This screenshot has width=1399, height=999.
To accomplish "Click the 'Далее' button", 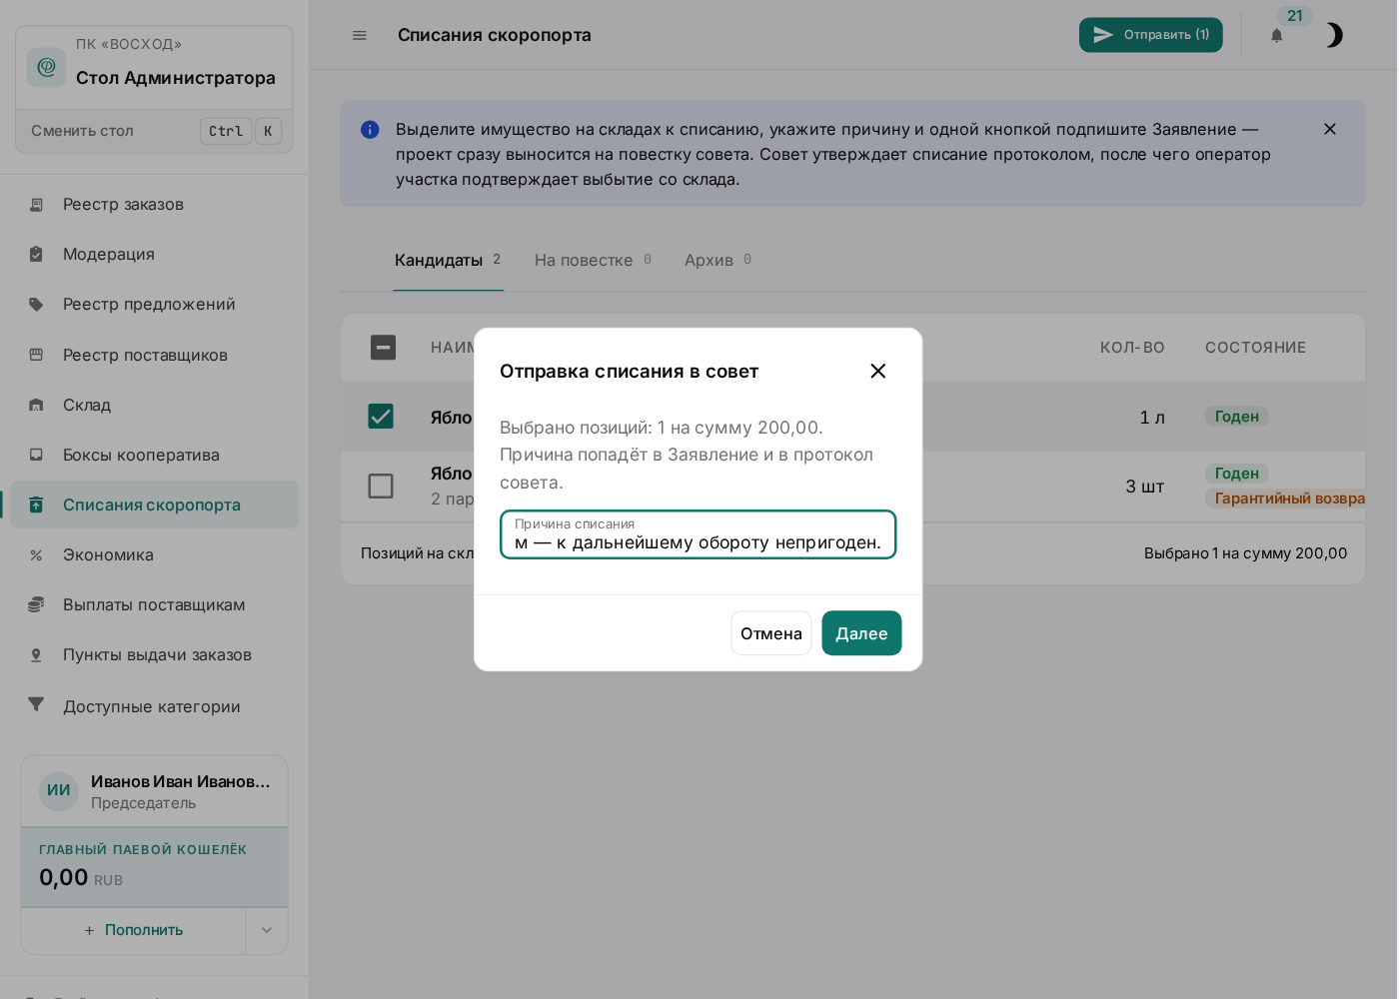I will [861, 633].
